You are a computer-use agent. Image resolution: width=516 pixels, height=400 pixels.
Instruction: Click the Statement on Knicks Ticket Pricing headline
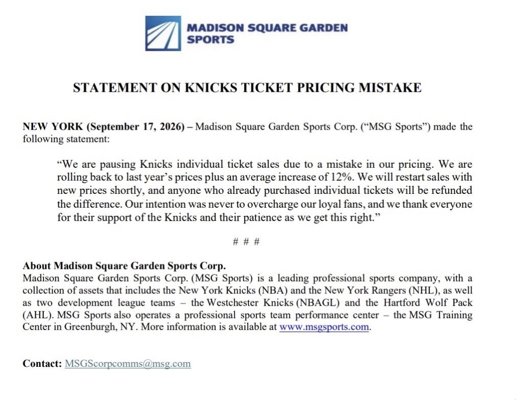247,88
